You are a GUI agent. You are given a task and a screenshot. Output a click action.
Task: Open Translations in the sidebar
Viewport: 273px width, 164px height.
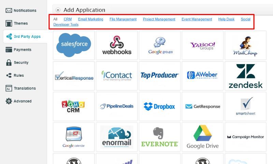coord(21,88)
